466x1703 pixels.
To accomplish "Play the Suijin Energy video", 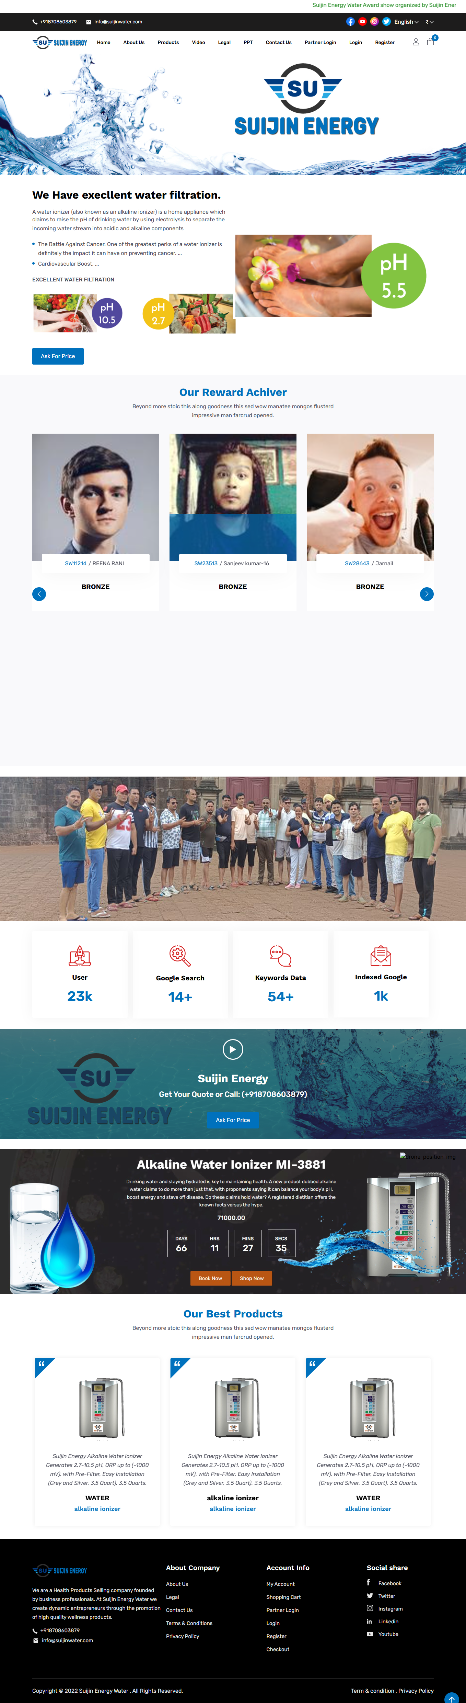I will pyautogui.click(x=233, y=1048).
